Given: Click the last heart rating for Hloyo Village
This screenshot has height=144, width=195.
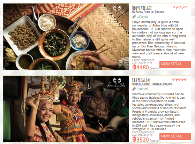Looking at the screenshot, I should tap(186, 7).
